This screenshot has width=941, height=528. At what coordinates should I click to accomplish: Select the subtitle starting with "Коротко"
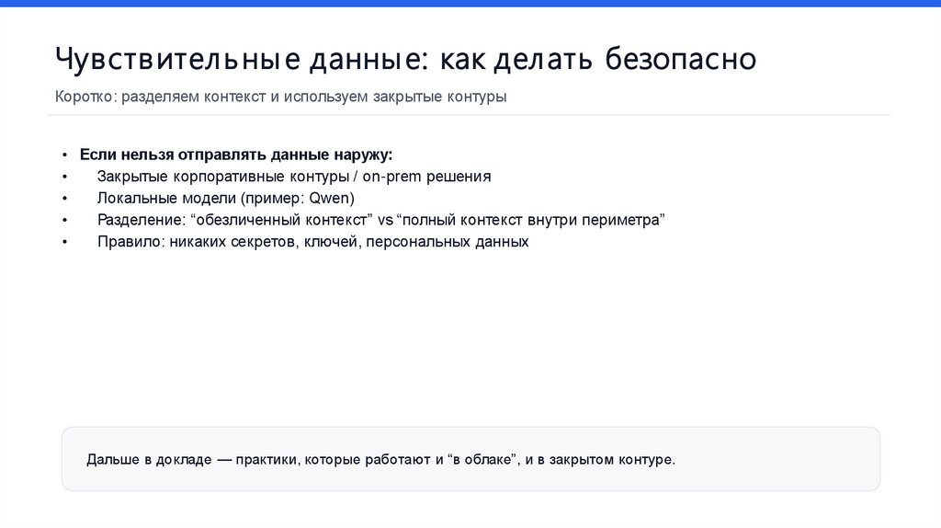[x=280, y=97]
